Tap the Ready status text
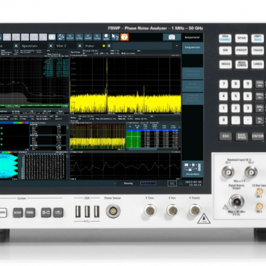This screenshot has width=266, height=266. (128, 184)
